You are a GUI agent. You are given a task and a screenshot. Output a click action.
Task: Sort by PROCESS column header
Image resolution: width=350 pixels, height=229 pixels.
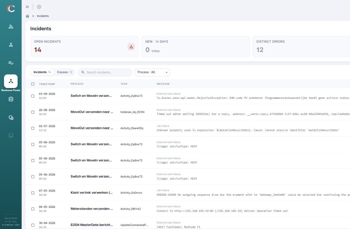(x=77, y=84)
